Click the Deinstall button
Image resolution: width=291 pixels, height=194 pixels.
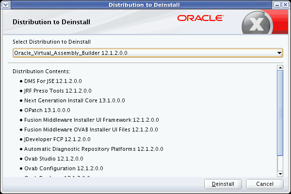223,184
